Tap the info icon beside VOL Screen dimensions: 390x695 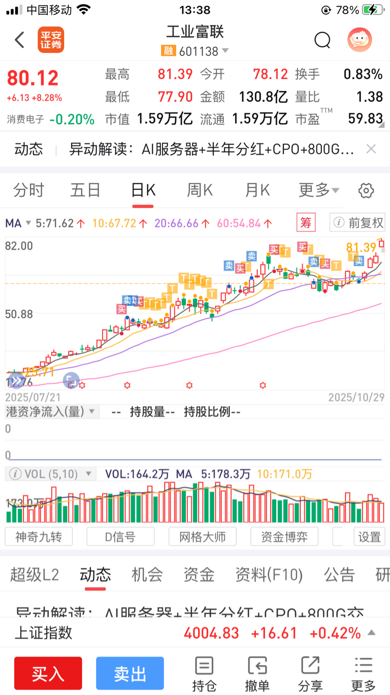pos(16,474)
